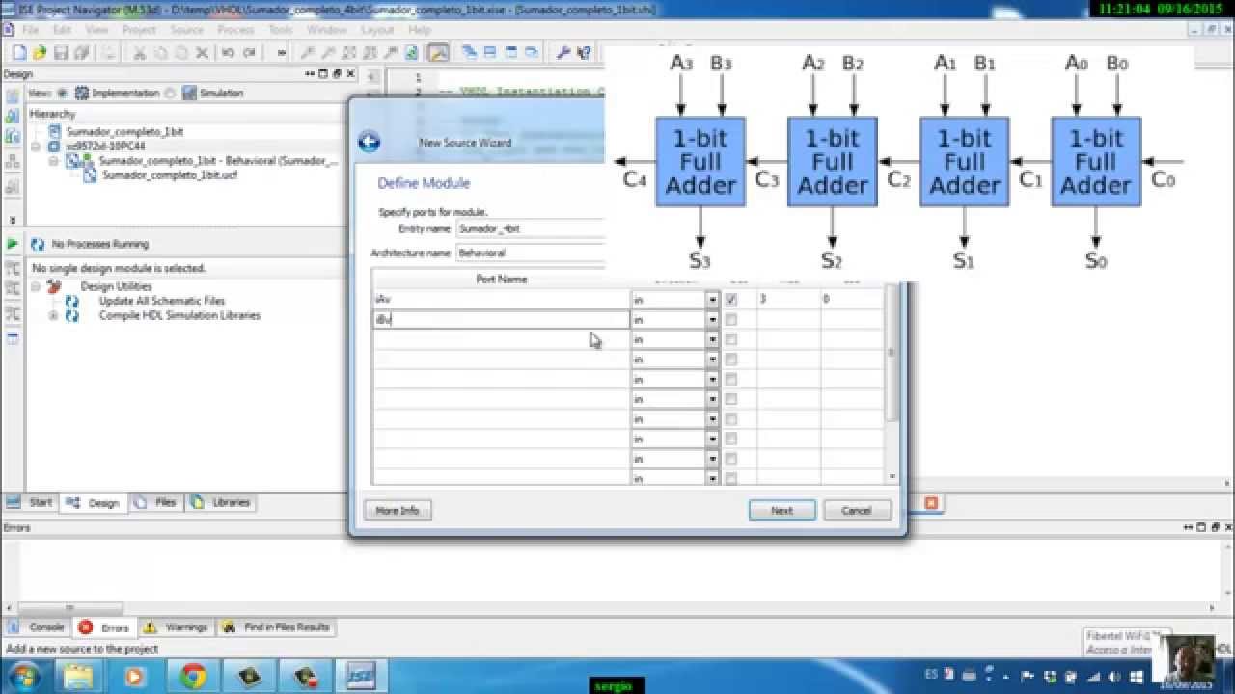This screenshot has height=694, width=1235.
Task: Click the Cut scissors toolbar icon
Action: tap(139, 53)
